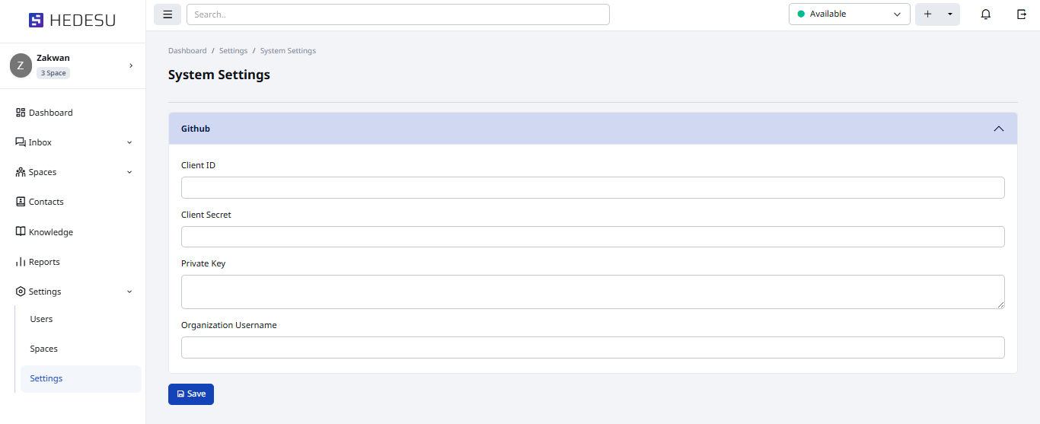The image size is (1040, 424).
Task: Select Spaces submenu under Settings
Action: (44, 349)
